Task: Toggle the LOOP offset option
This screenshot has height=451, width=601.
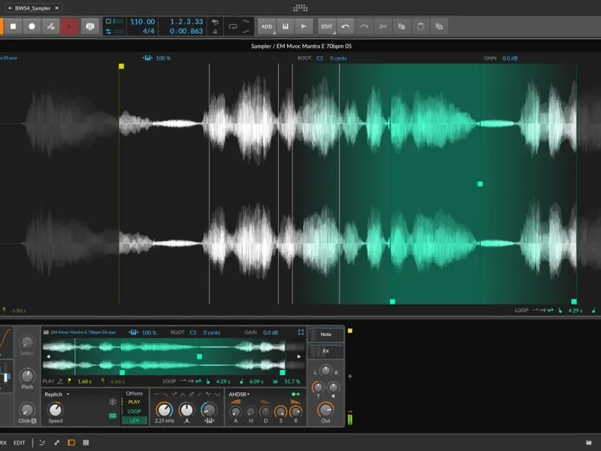Action: click(x=134, y=411)
